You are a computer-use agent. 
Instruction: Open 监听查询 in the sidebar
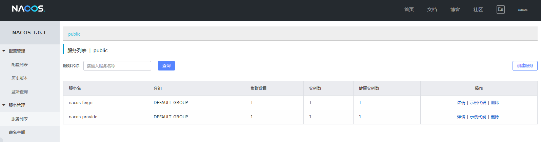coord(20,92)
